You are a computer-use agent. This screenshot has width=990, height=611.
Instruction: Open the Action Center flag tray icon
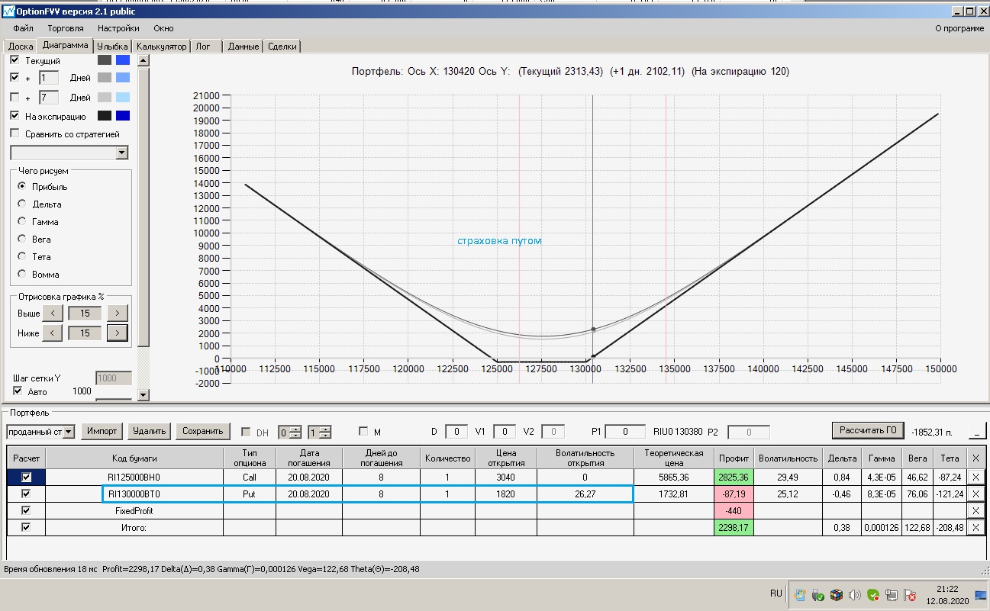[909, 595]
